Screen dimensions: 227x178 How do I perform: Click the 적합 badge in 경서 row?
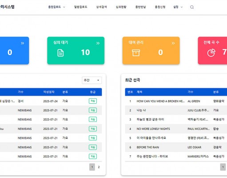click(x=93, y=101)
